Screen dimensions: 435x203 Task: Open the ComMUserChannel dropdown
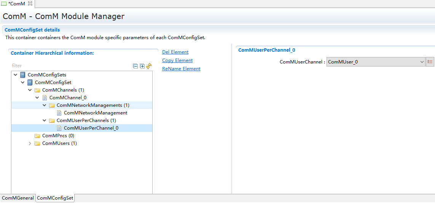422,62
